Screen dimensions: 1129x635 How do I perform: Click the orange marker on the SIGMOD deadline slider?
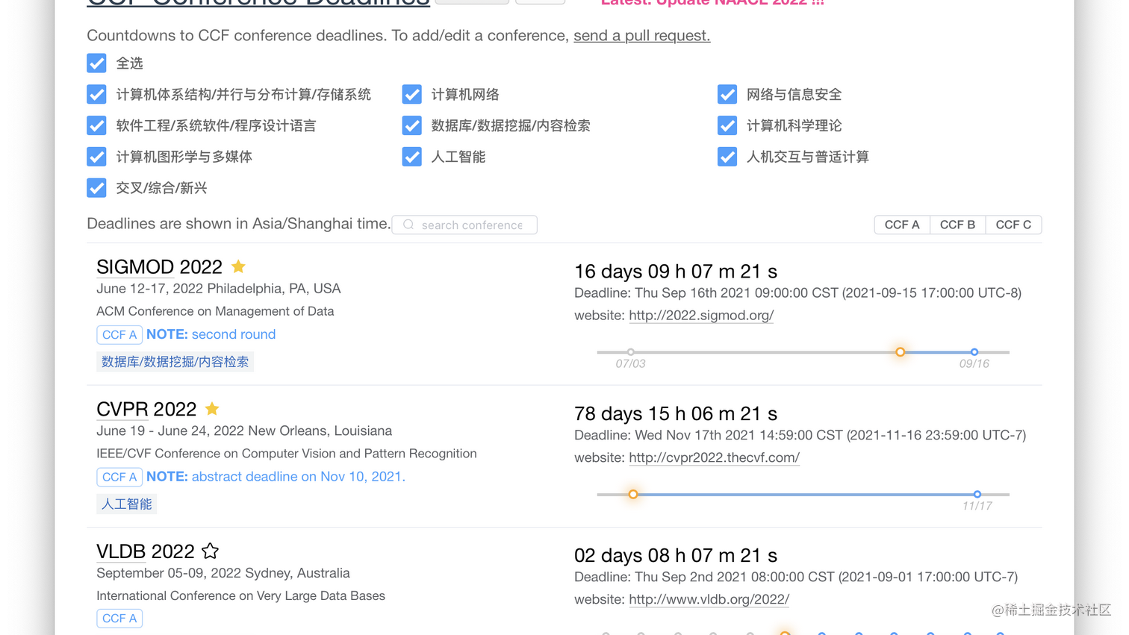900,351
